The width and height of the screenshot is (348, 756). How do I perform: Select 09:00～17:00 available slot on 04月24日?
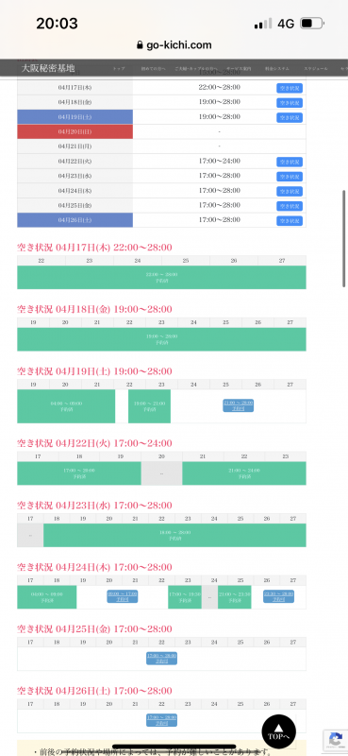pos(123,596)
